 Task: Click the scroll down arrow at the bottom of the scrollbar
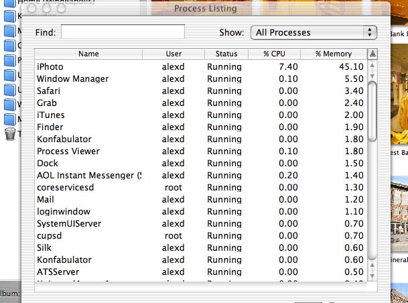click(x=372, y=276)
